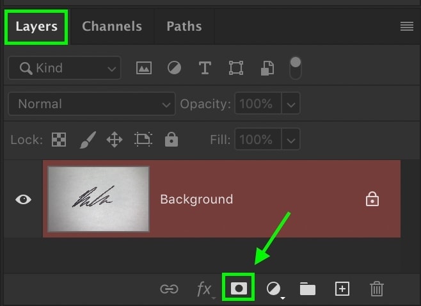Click the Background layer name
Viewport: 421px width, 306px height.
coord(196,199)
